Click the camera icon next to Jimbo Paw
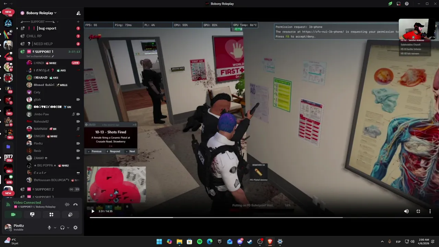 78,114
